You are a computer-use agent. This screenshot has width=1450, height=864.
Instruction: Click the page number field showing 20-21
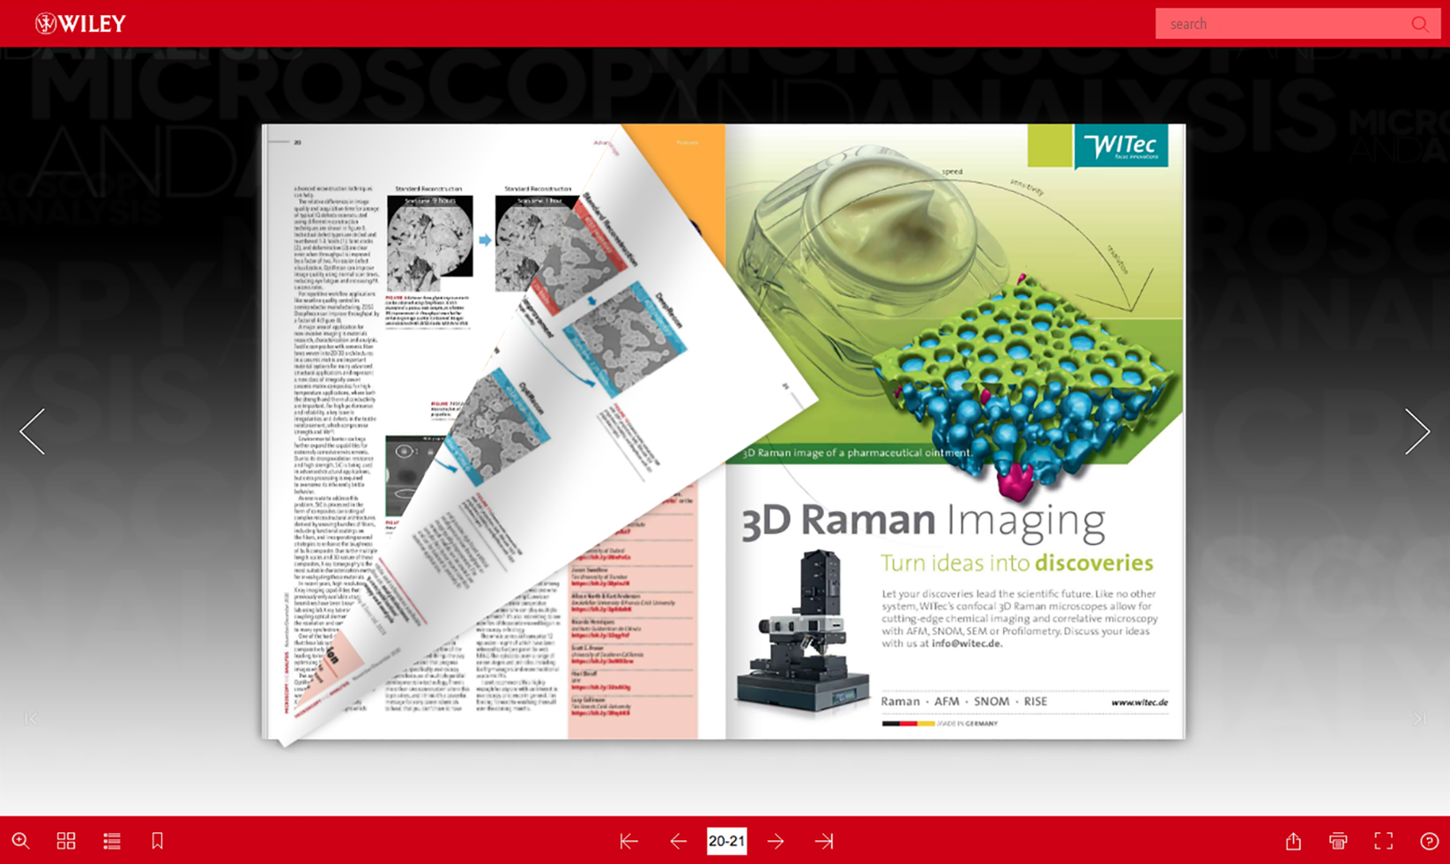(726, 841)
